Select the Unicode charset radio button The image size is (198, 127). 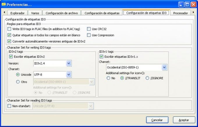[18, 75]
